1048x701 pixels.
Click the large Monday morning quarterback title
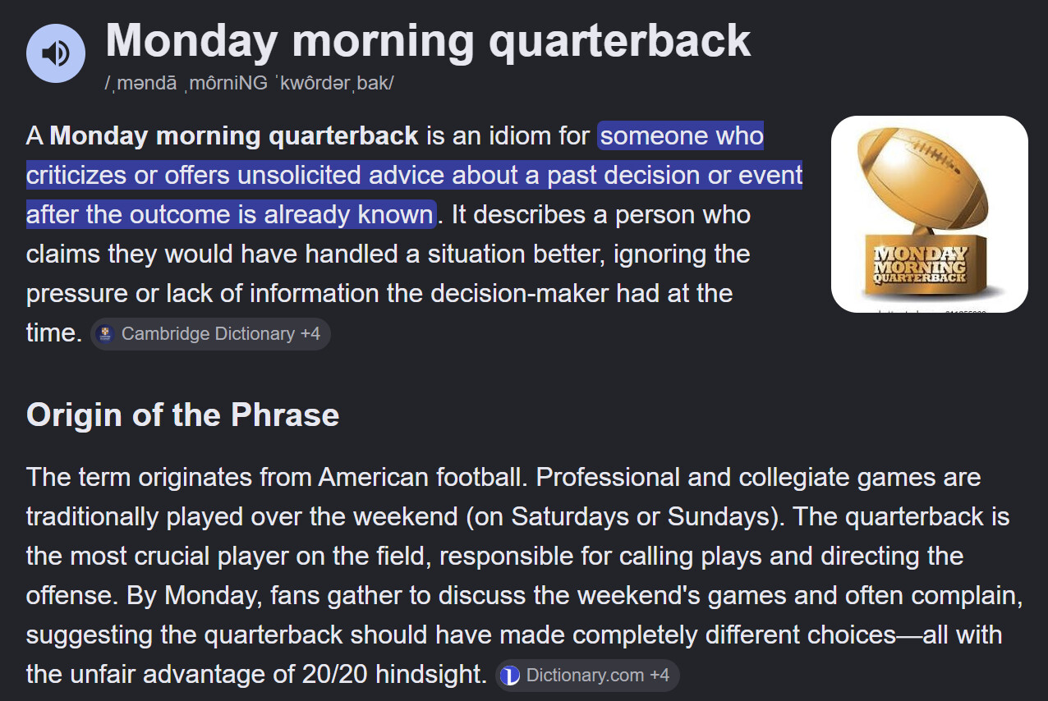pyautogui.click(x=428, y=39)
